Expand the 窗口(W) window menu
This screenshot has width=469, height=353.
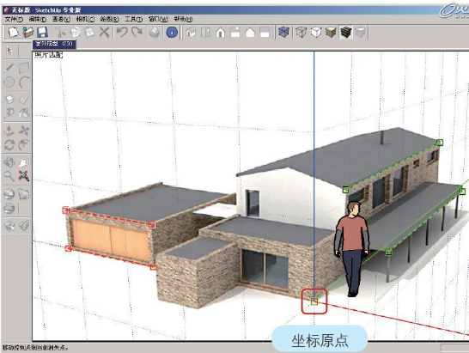(x=158, y=19)
